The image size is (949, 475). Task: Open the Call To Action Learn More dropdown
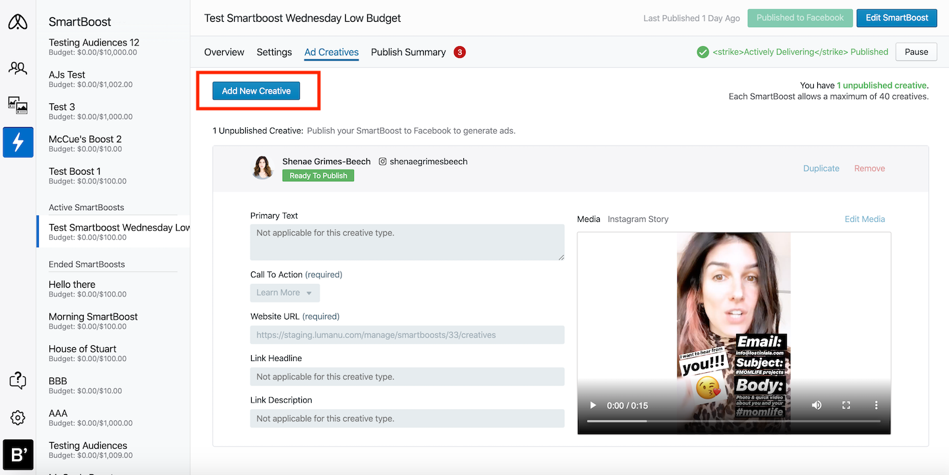pos(285,293)
